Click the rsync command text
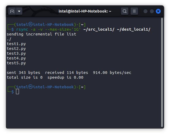 pos(22,29)
